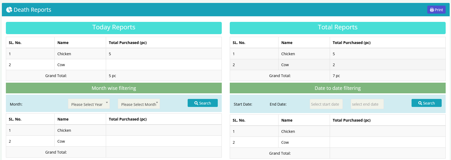Open the Please Select Year dropdown
451x160 pixels.
click(x=89, y=104)
